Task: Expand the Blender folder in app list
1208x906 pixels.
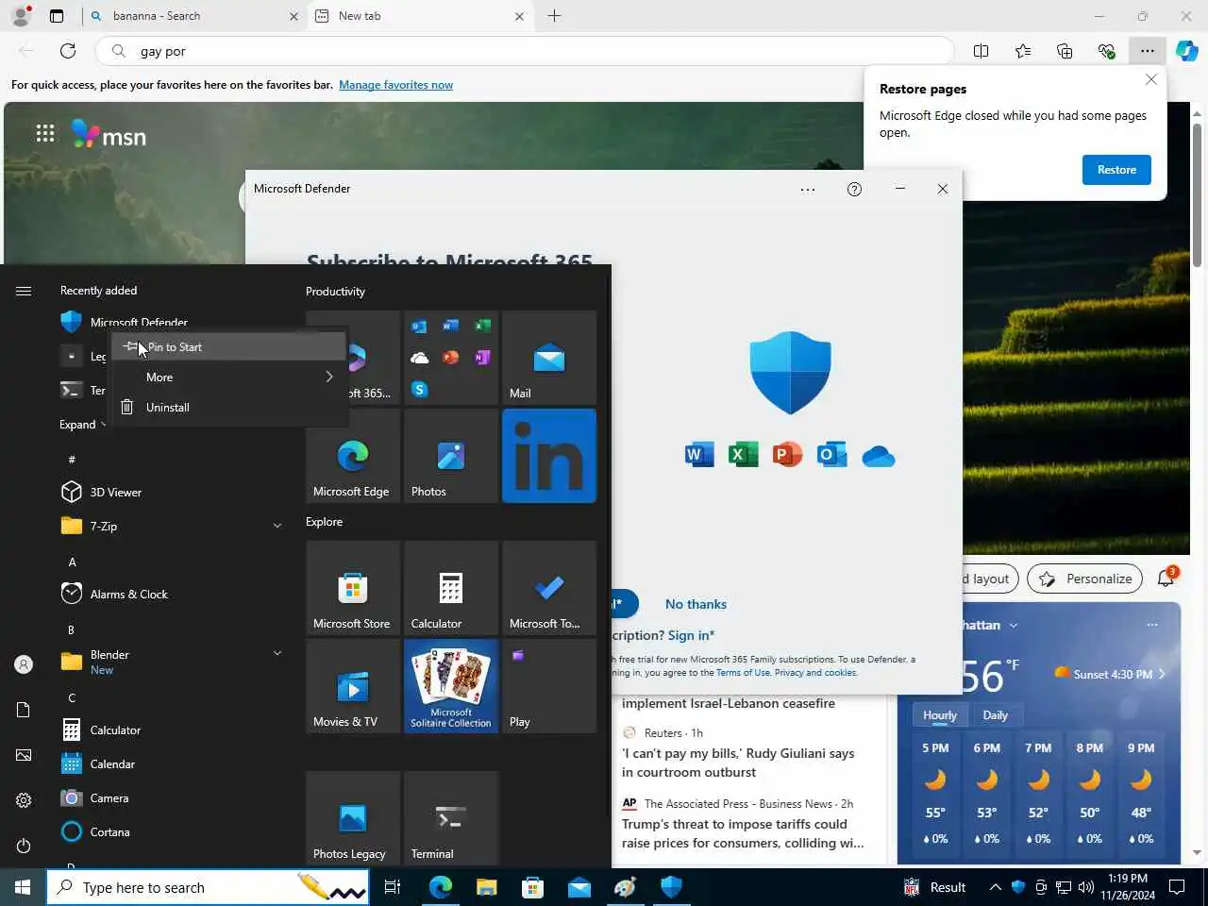Action: click(277, 653)
